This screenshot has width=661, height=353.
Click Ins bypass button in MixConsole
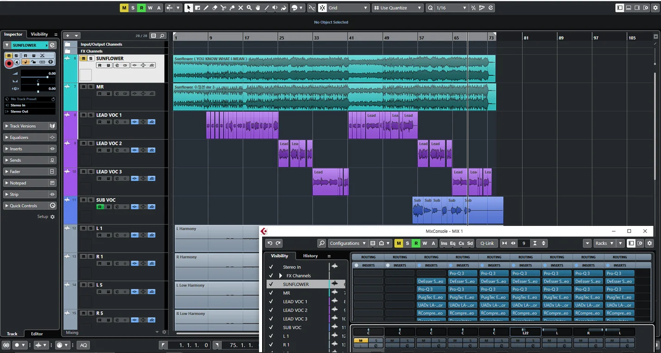(x=444, y=243)
